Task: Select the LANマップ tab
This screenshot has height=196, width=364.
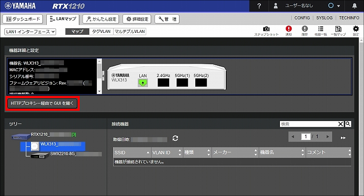Action: click(63, 19)
